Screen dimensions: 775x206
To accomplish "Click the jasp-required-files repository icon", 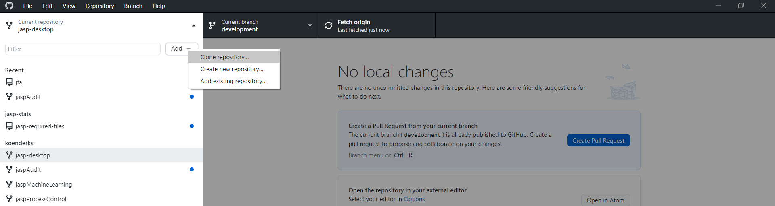I will click(x=9, y=126).
